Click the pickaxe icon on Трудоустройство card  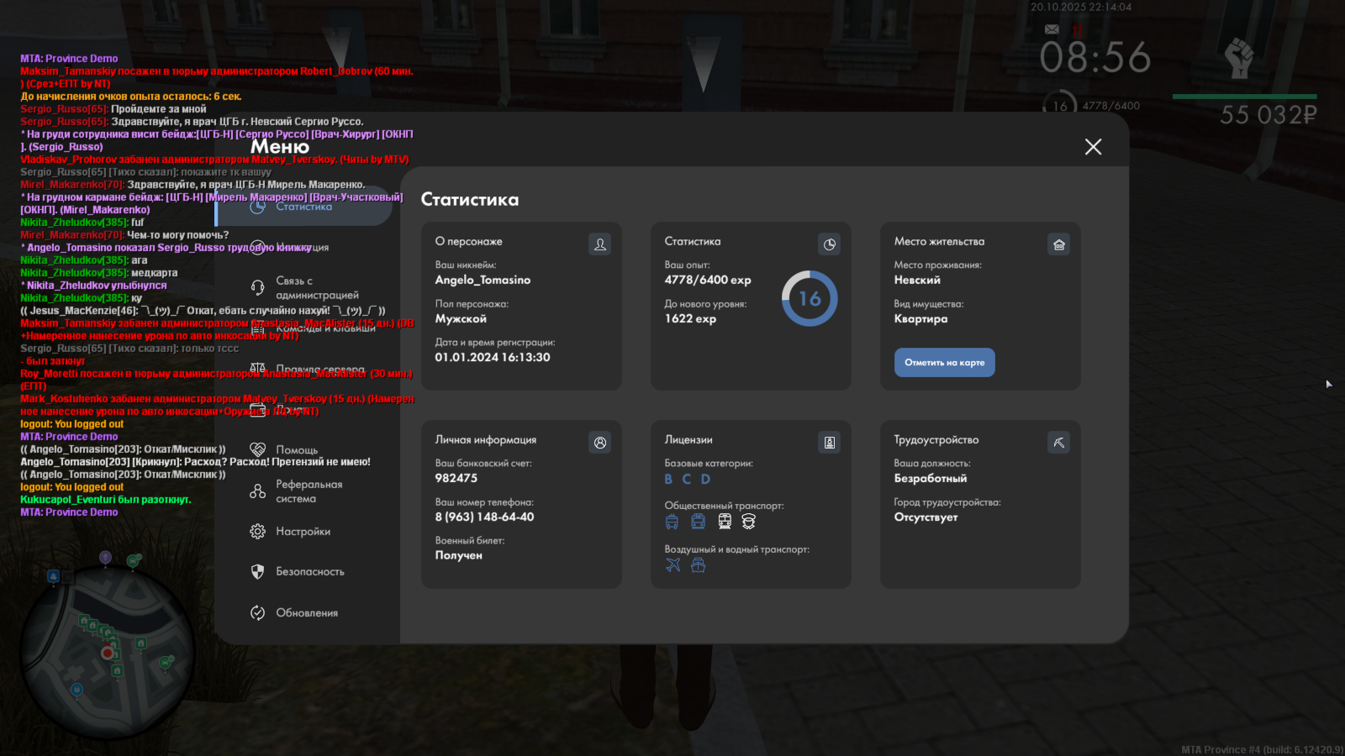(x=1059, y=443)
